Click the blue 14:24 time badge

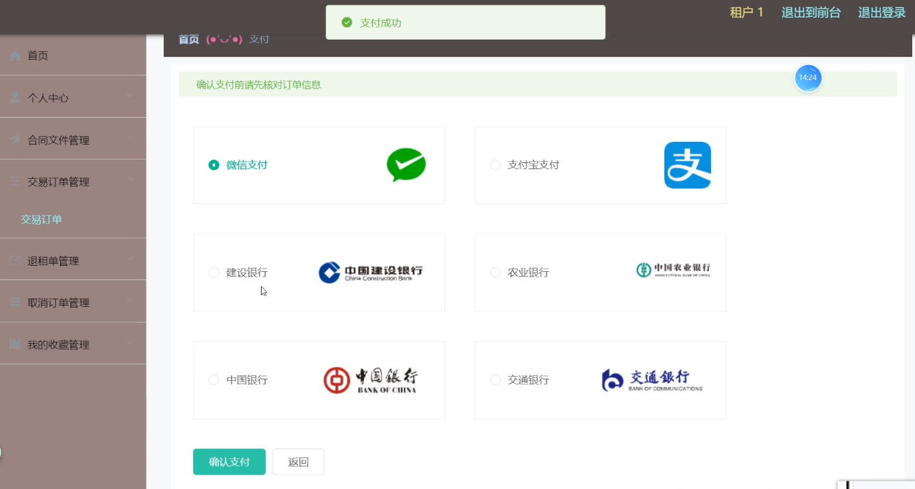coord(808,78)
